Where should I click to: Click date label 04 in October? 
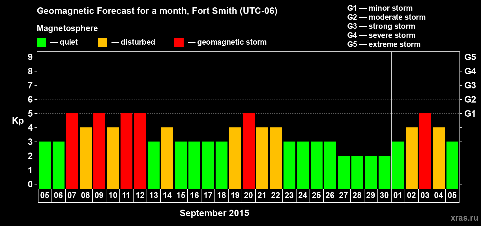439,195
